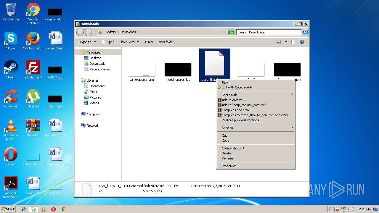379x213 pixels.
Task: Open Properties from the context menu
Action: (256, 166)
